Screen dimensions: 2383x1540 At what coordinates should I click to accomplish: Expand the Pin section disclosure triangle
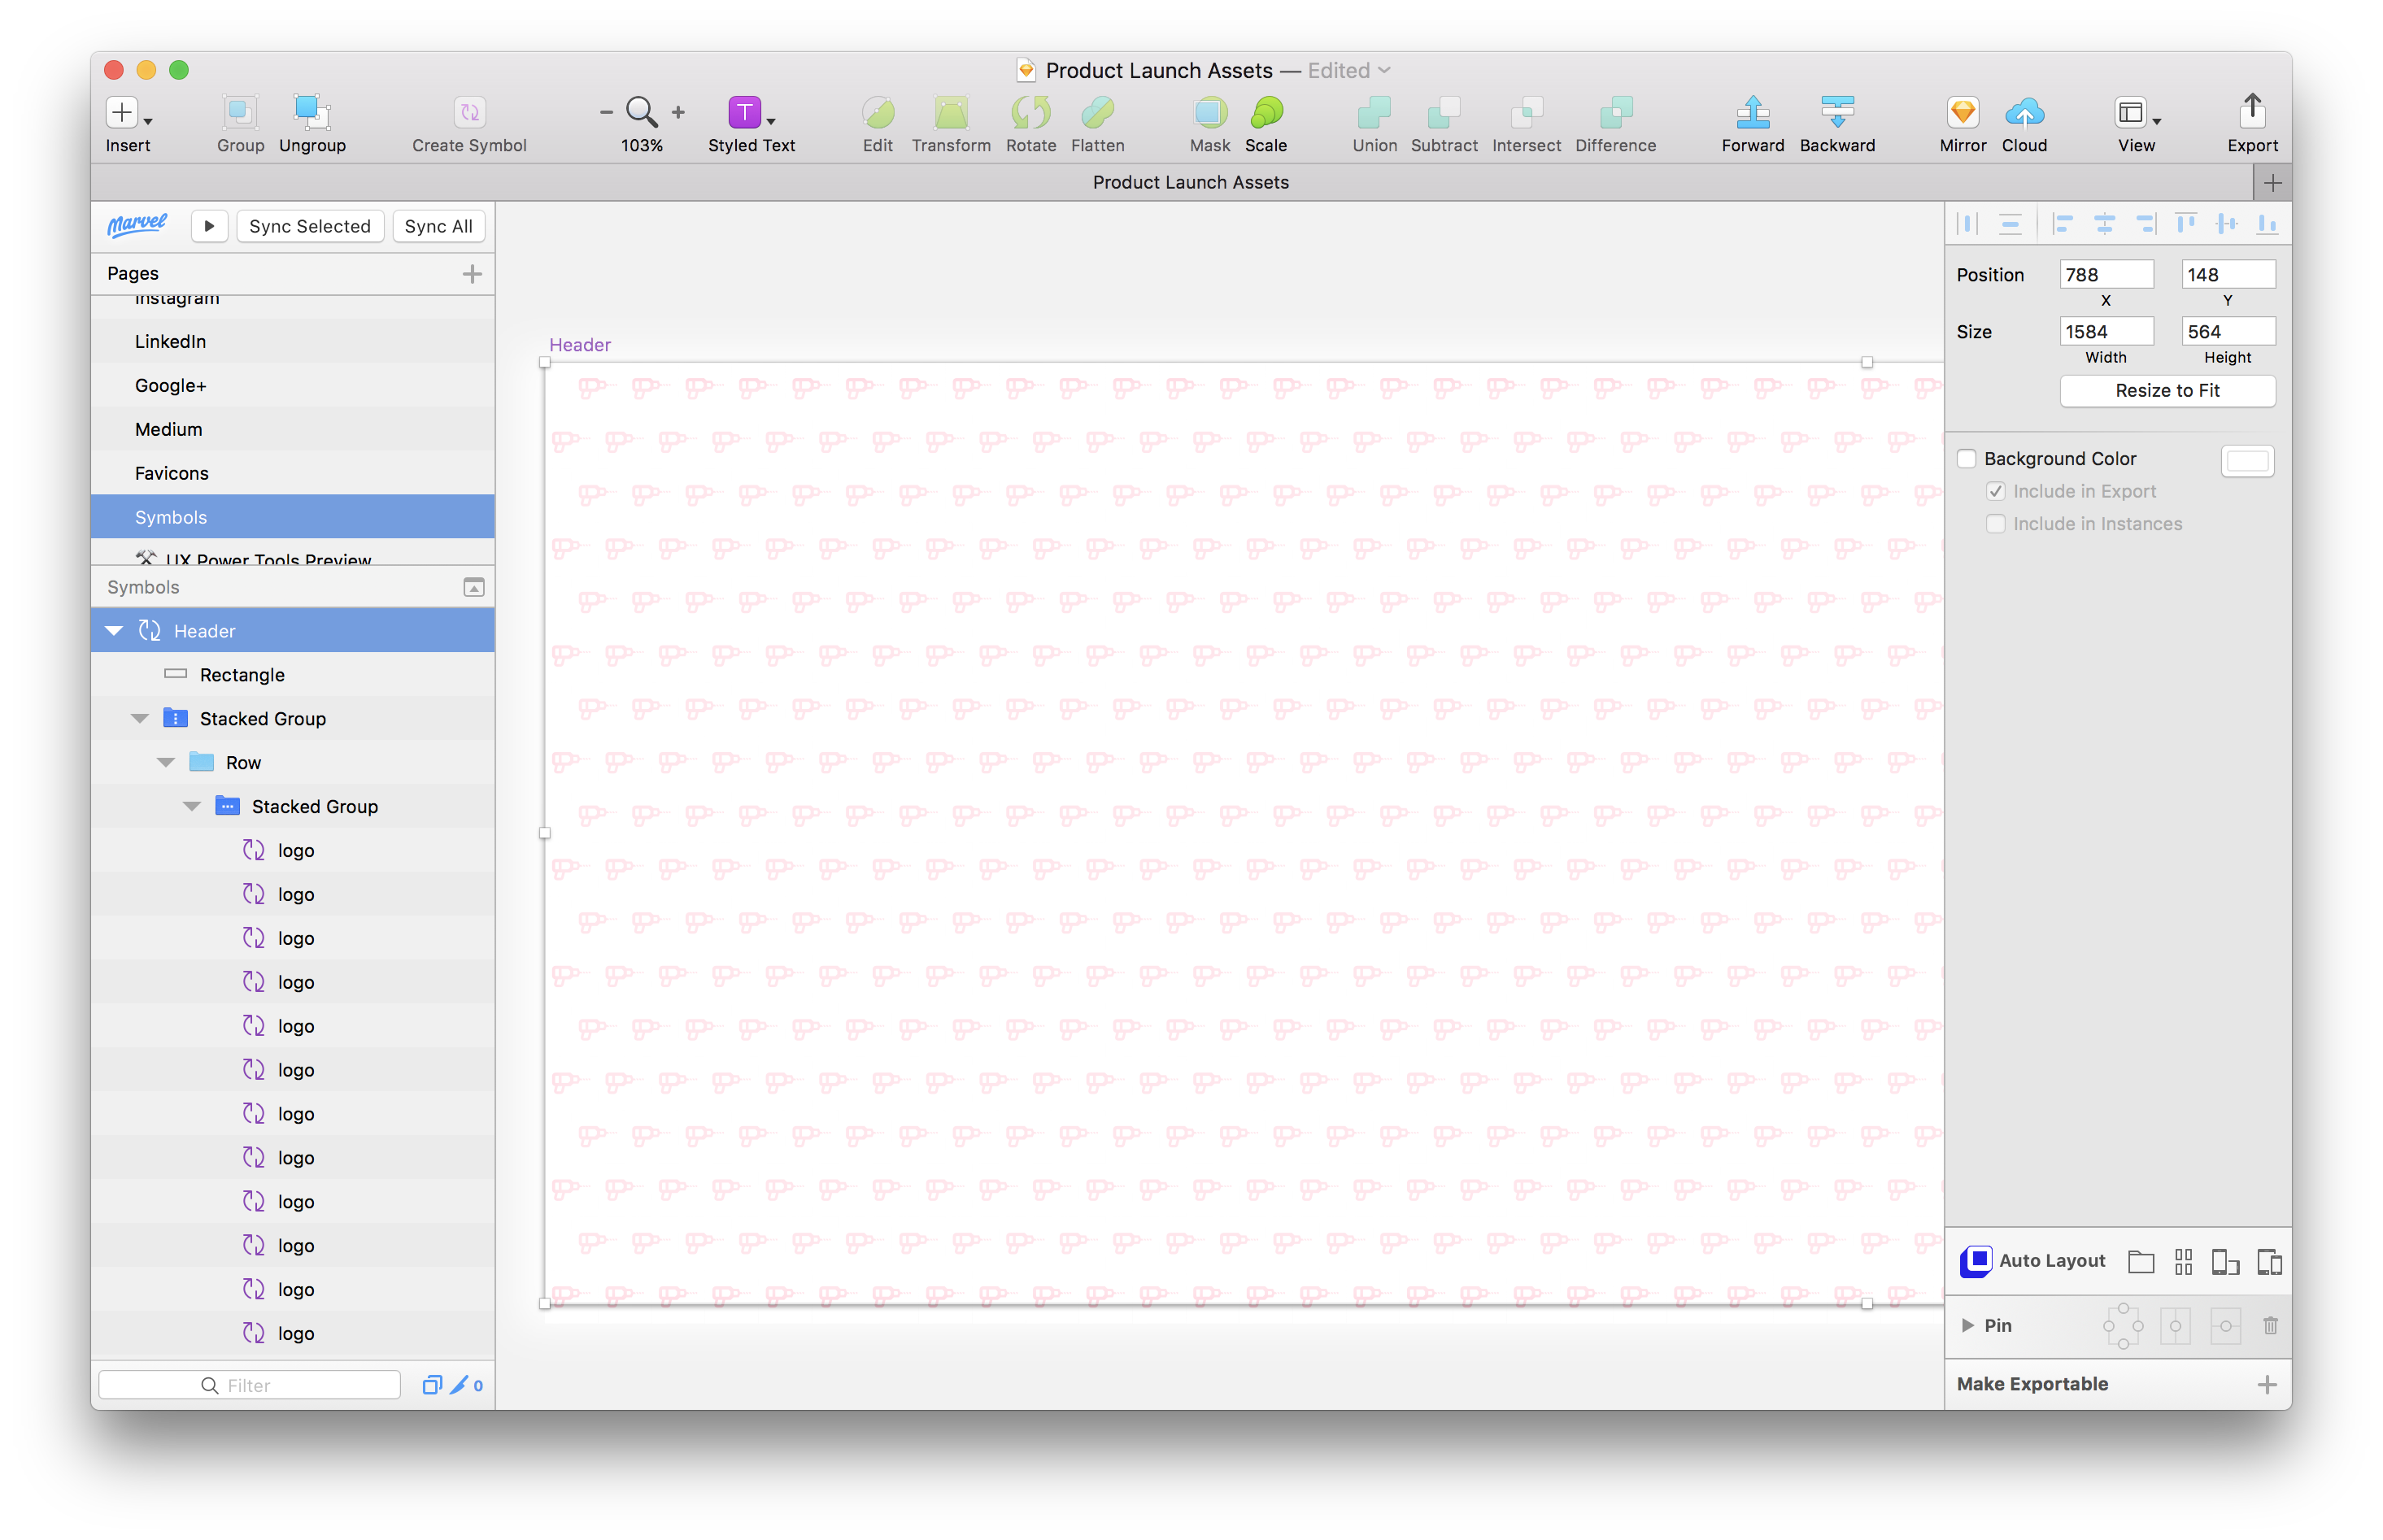tap(1967, 1325)
